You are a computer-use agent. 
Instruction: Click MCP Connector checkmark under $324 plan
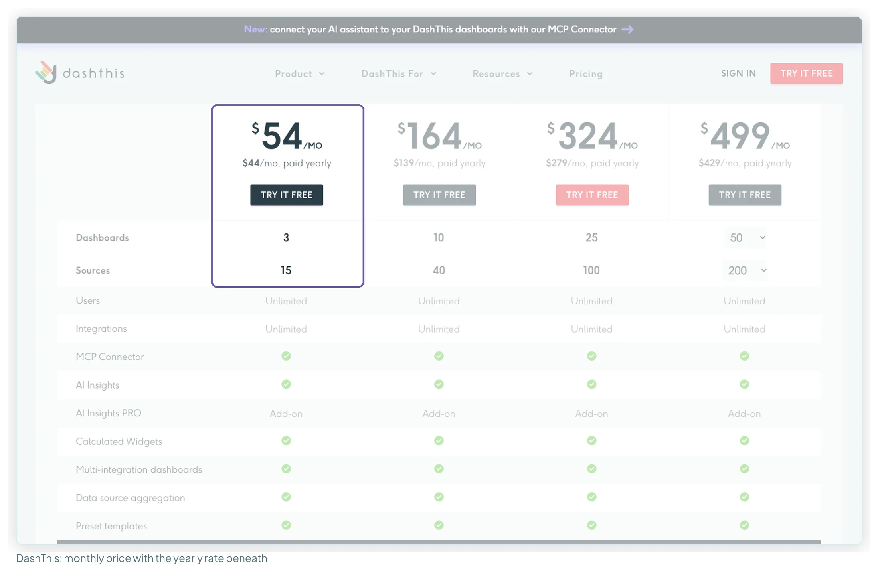592,356
